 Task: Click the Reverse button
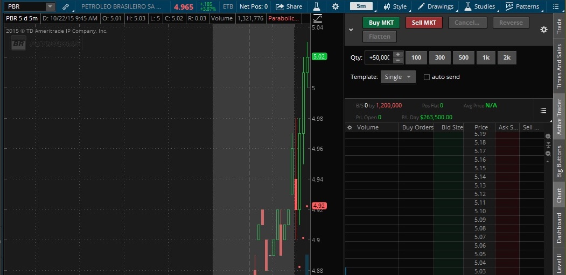(511, 23)
